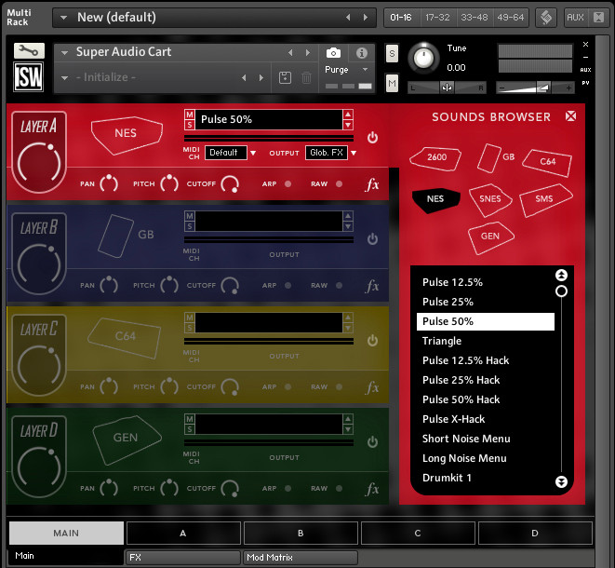Open the Mod Matrix page
615x568 pixels.
click(300, 558)
